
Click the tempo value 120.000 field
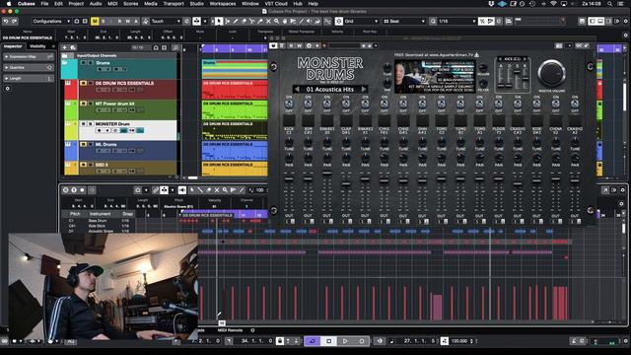pyautogui.click(x=459, y=341)
